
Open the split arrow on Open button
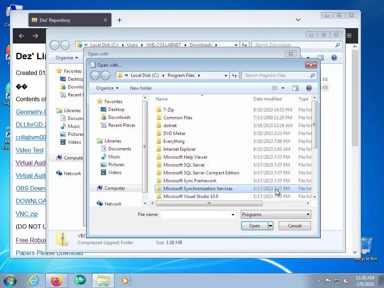[x=270, y=226]
